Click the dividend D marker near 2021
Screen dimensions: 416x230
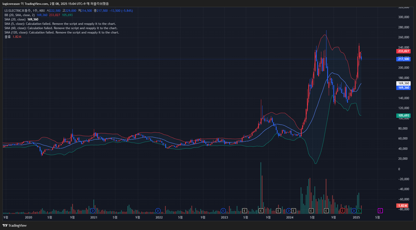tap(93, 211)
